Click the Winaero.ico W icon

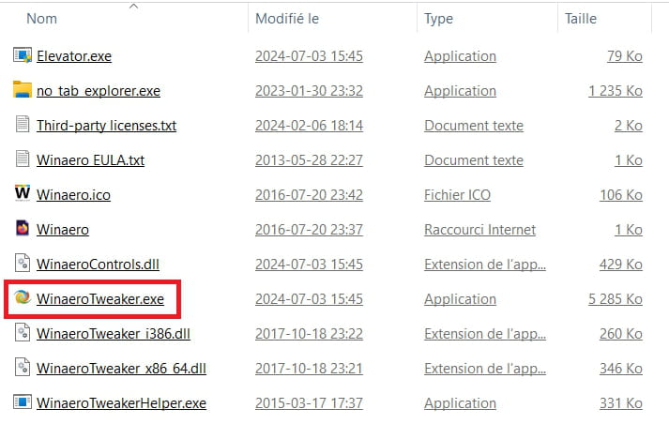pyautogui.click(x=23, y=193)
